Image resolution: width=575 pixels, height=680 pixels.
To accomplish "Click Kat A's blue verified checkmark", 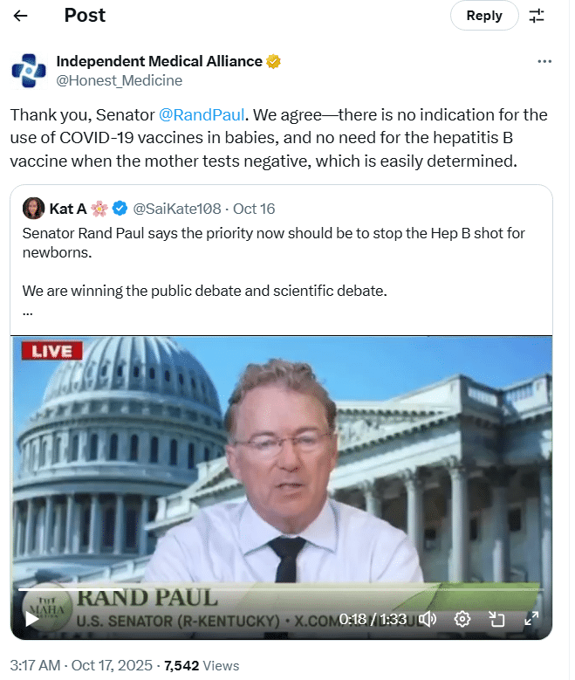I will pyautogui.click(x=120, y=209).
